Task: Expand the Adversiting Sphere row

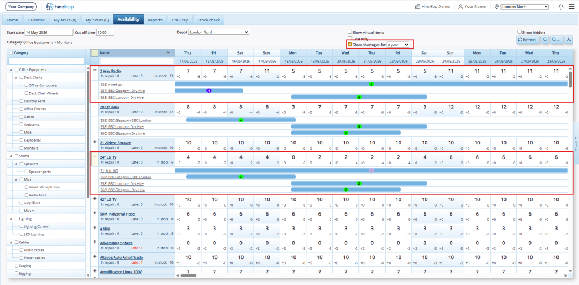Action: [95, 242]
